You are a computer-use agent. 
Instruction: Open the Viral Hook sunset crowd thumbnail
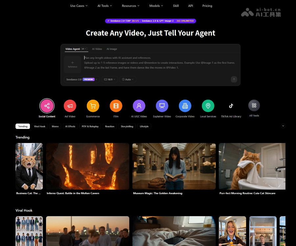point(87,231)
